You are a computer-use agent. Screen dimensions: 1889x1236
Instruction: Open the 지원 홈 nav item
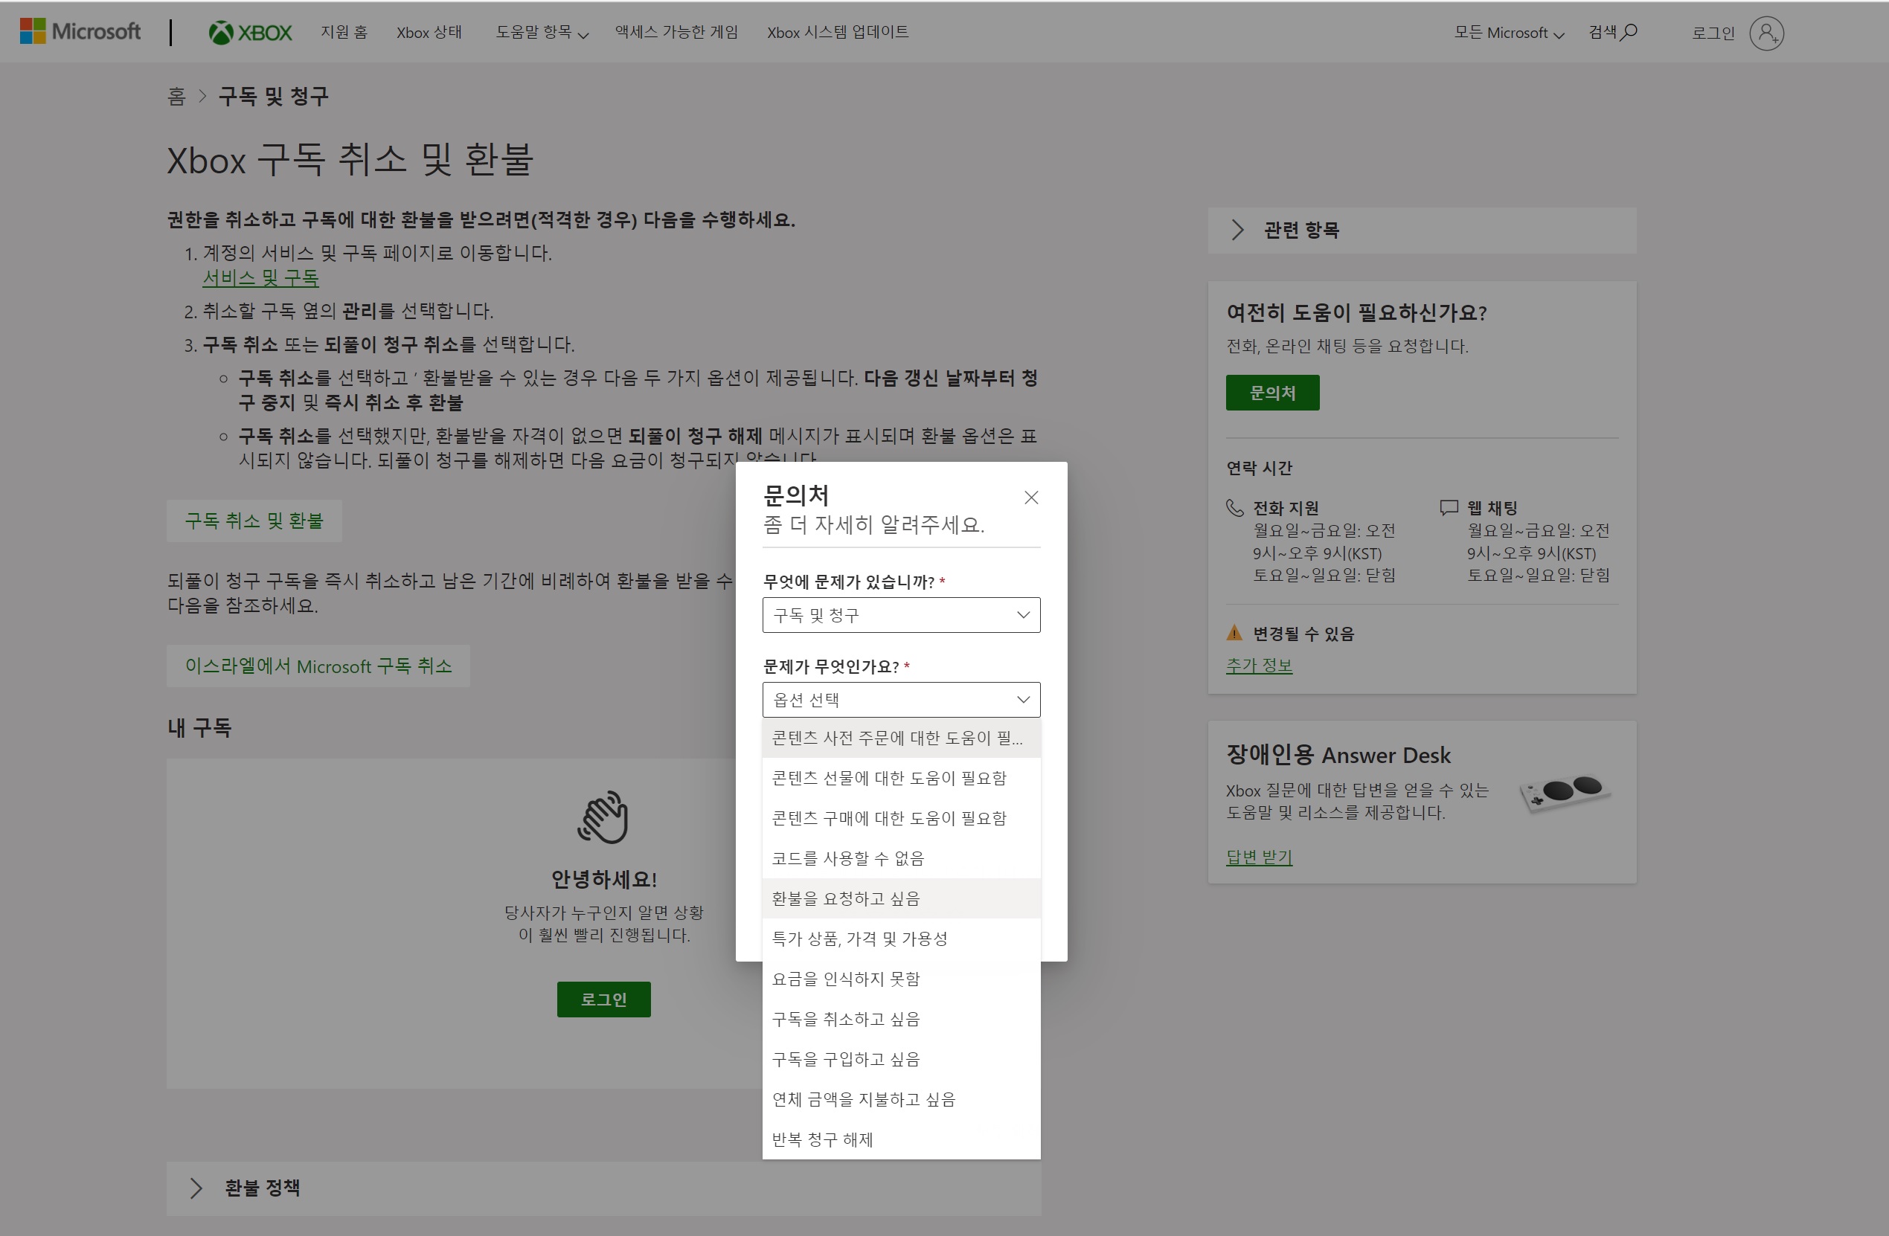click(x=344, y=32)
